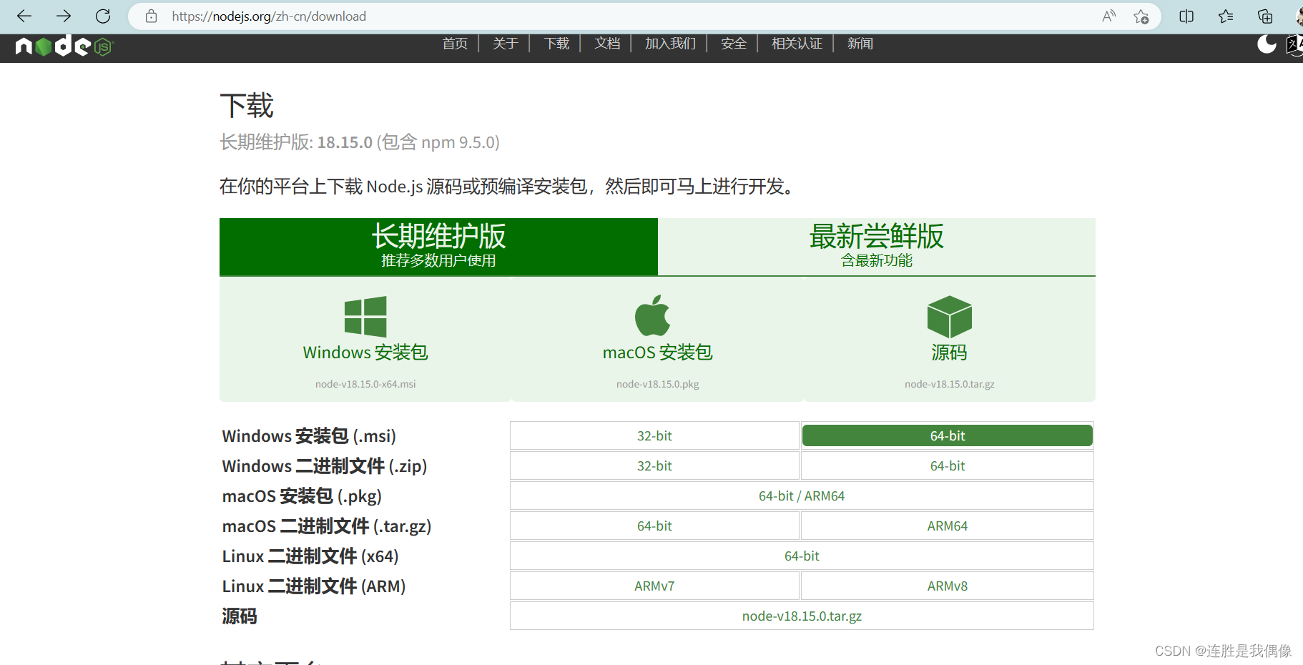
Task: Open 安全 in the navigation menu
Action: [734, 44]
